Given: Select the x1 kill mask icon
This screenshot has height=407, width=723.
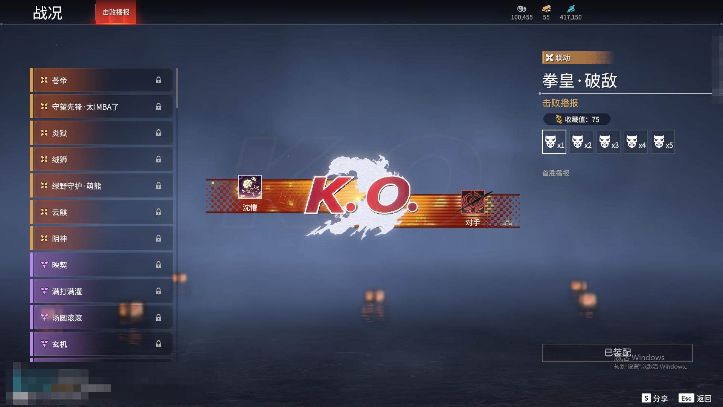Looking at the screenshot, I should coord(554,142).
